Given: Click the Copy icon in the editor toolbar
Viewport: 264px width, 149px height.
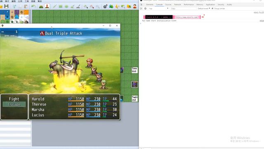Looking at the screenshot, I should [20, 7].
